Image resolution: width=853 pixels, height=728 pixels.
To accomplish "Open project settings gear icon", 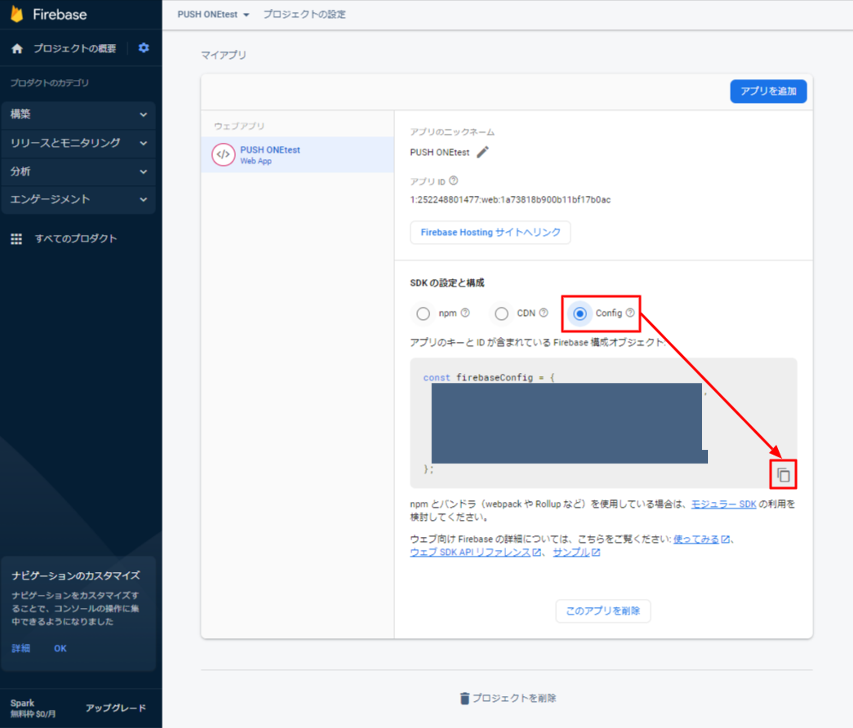I will click(x=144, y=48).
